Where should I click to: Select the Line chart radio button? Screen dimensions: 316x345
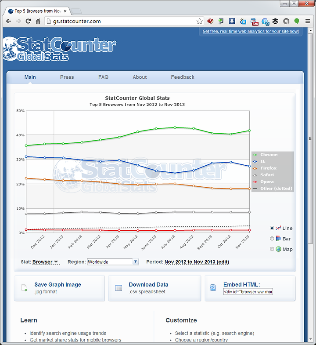[x=272, y=228]
